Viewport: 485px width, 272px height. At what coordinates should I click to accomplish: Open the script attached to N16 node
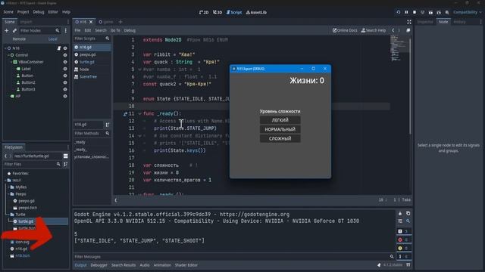(x=59, y=48)
